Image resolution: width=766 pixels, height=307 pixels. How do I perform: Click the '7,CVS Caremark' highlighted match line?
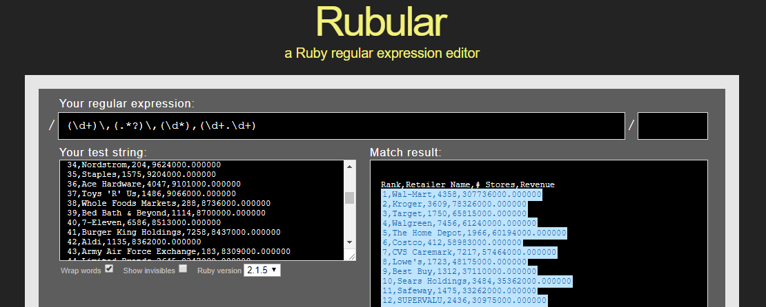click(469, 253)
